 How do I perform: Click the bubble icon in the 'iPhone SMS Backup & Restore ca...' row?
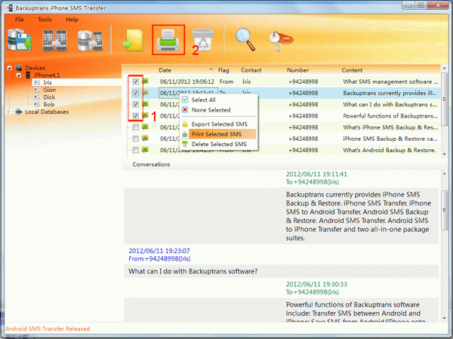[145, 138]
